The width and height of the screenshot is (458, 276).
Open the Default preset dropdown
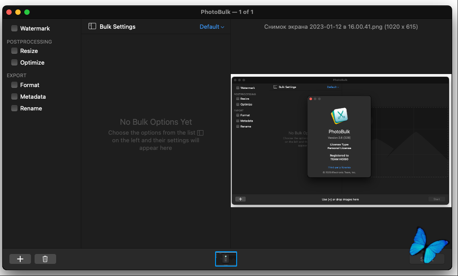pos(212,26)
